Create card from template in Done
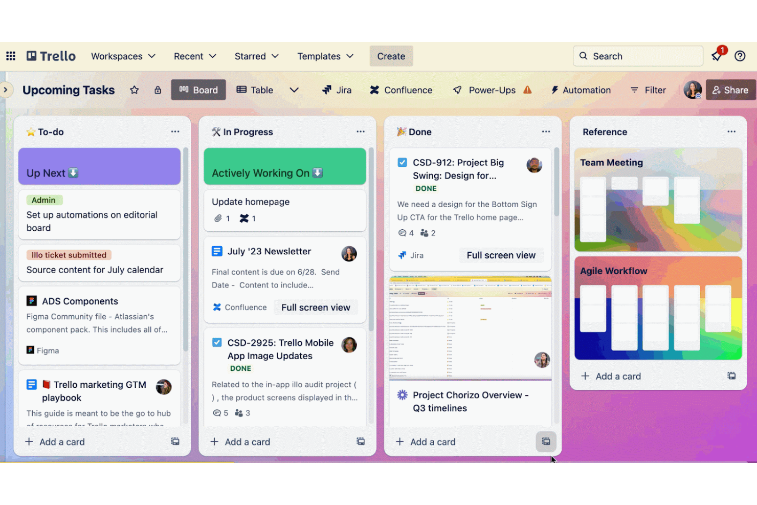Screen dimensions: 757x505 [x=546, y=442]
